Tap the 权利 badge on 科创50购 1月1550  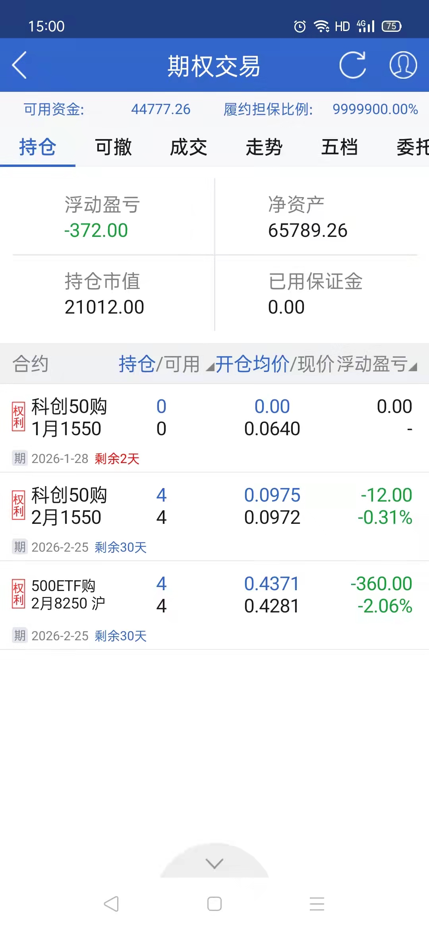pyautogui.click(x=18, y=417)
